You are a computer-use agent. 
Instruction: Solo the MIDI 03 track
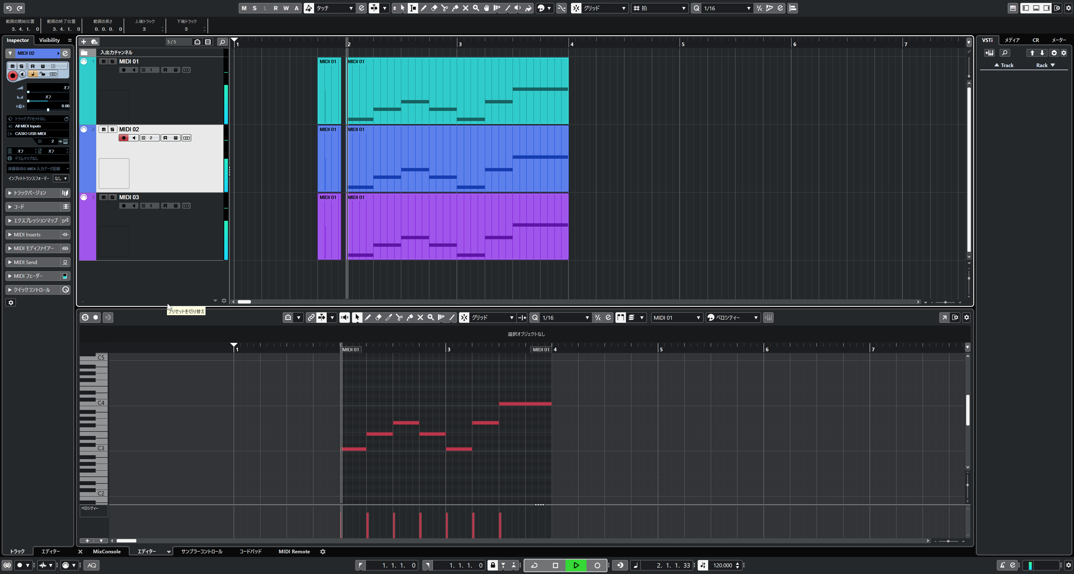[112, 197]
